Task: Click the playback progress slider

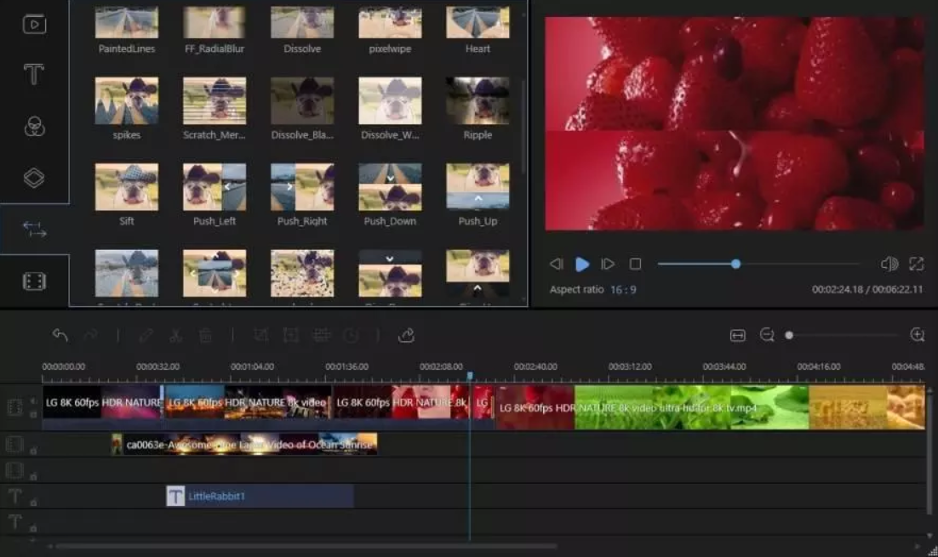Action: [734, 264]
